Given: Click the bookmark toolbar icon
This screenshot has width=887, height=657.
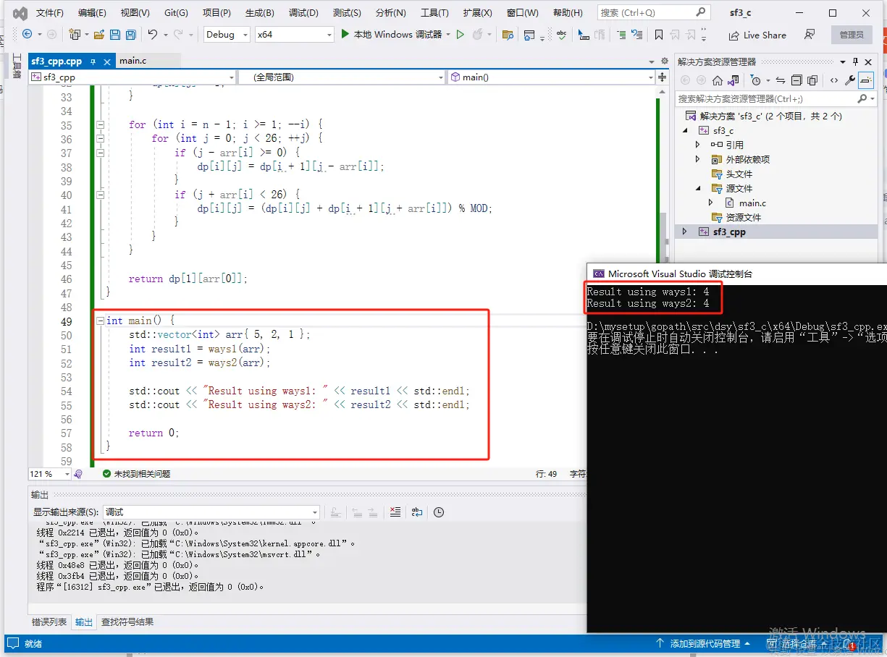Looking at the screenshot, I should [658, 34].
